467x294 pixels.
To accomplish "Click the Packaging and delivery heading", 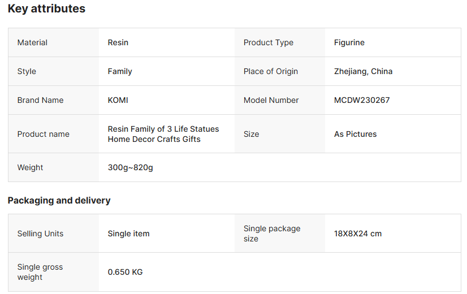I will [x=59, y=200].
